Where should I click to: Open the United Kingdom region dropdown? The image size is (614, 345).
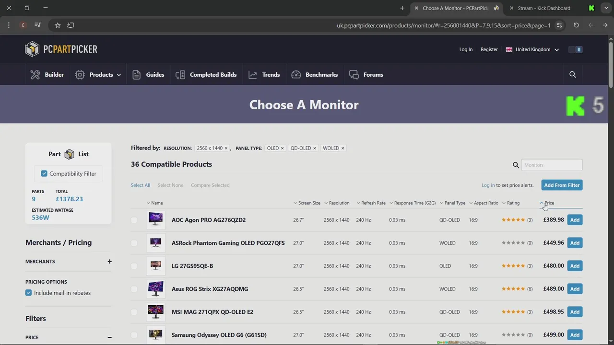pyautogui.click(x=532, y=49)
